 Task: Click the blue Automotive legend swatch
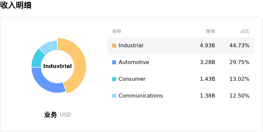(114, 62)
